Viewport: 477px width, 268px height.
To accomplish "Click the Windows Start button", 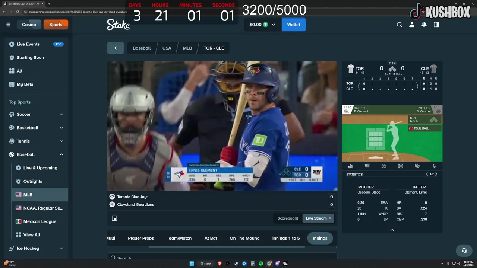I will coord(192,264).
